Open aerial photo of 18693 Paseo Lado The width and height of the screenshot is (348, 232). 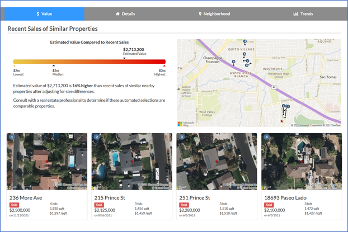point(302,161)
